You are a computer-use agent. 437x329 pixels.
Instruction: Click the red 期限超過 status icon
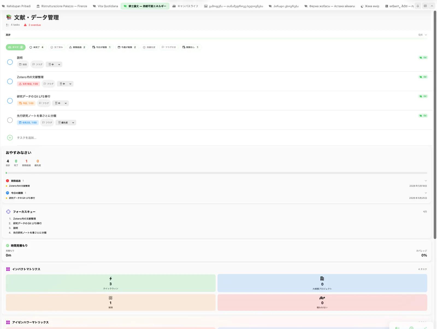pyautogui.click(x=7, y=181)
